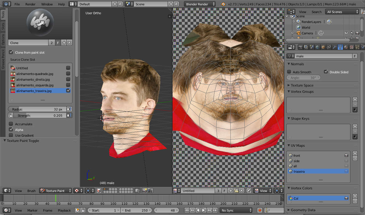The image size is (365, 215).
Task: Render the OpenGL viewport animation (clapperboard icon)
Action: pos(150,191)
